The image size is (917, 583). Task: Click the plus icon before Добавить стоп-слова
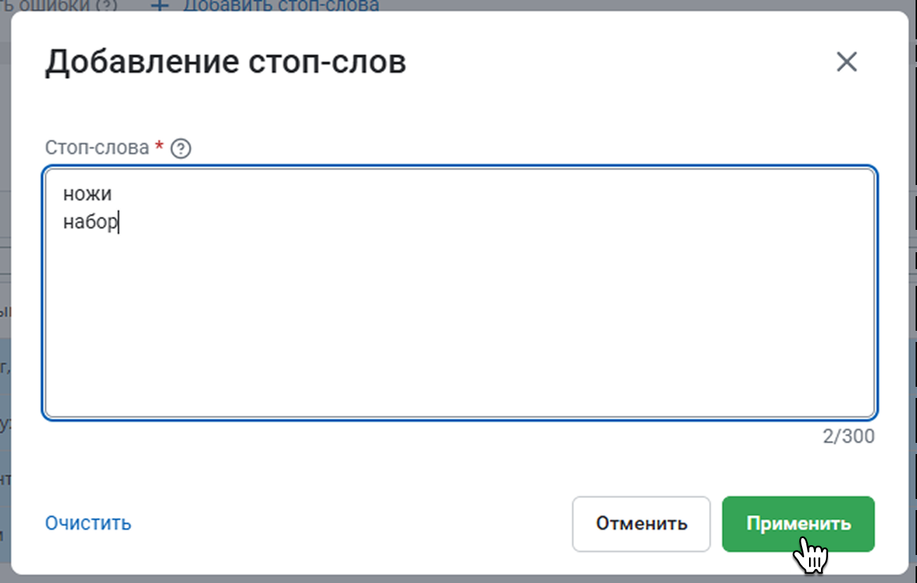point(160,6)
